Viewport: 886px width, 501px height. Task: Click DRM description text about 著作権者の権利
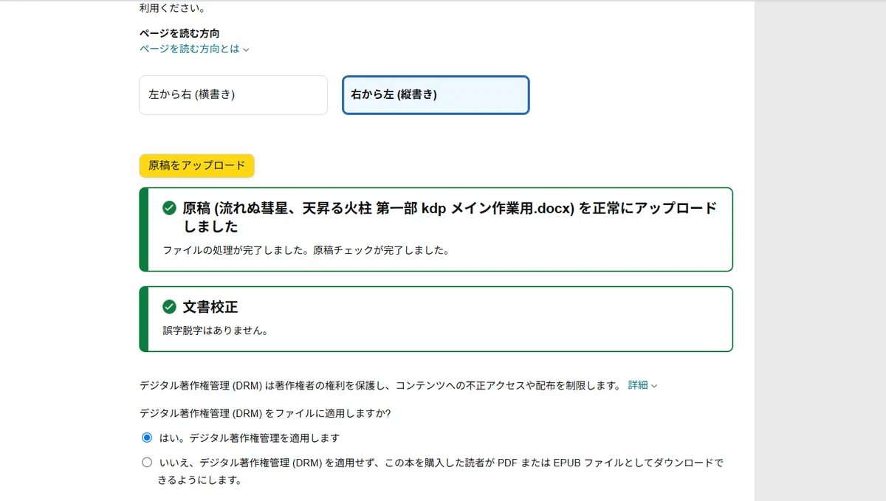pyautogui.click(x=380, y=385)
